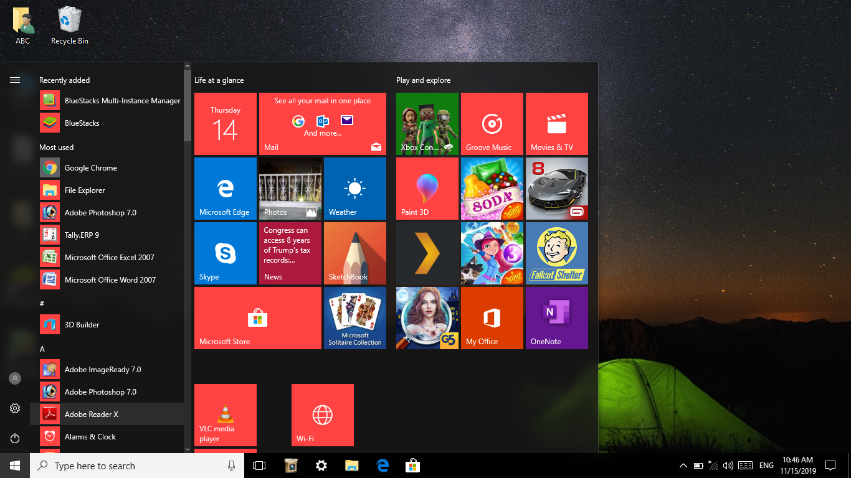The height and width of the screenshot is (478, 851).
Task: Open the Microsoft Store tile
Action: click(258, 318)
